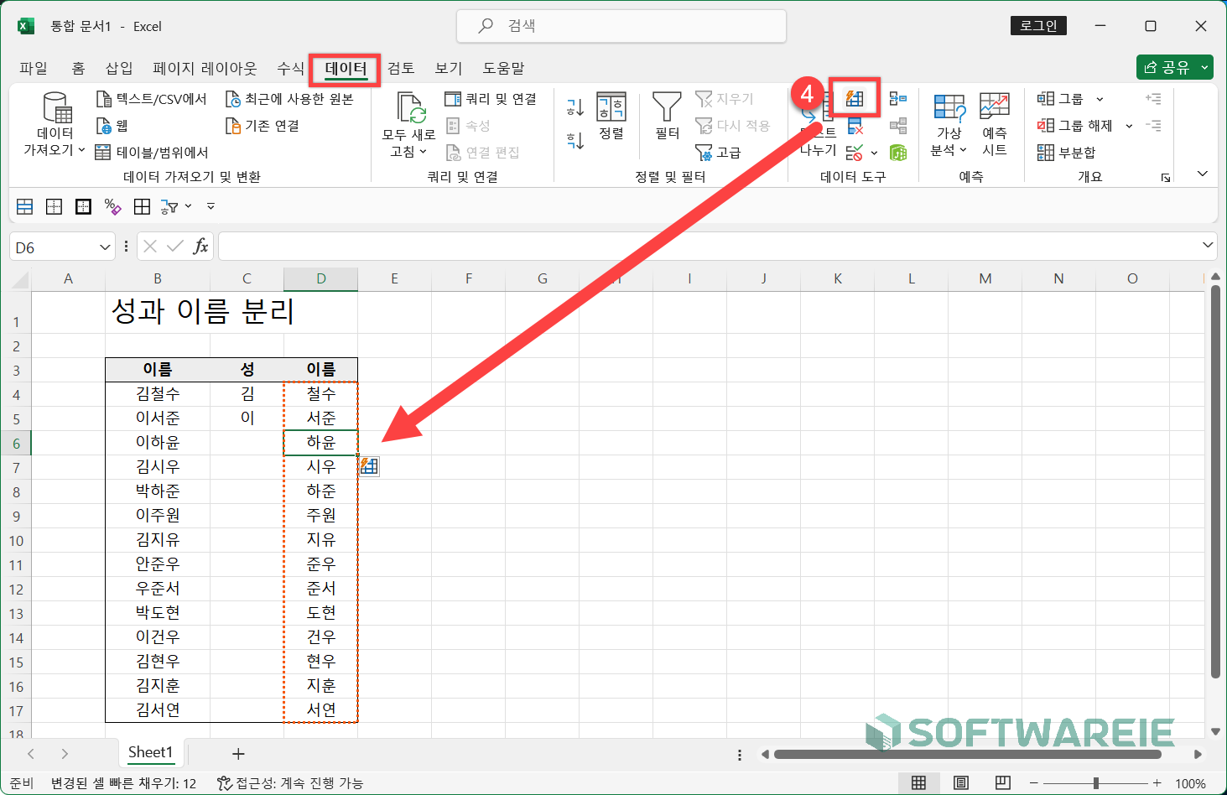Switch to Normal view in status bar
This screenshot has width=1227, height=795.
tap(919, 783)
